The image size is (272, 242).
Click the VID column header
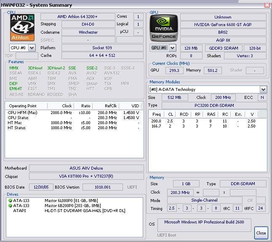(130, 106)
